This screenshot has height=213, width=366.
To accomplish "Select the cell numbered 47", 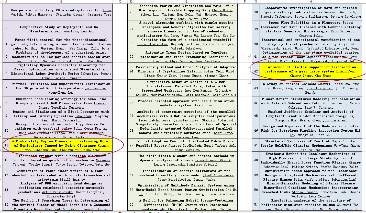I will coord(256,145).
